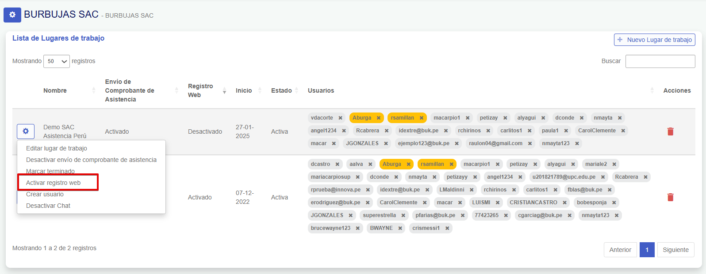Viewport: 706px width, 274px height.
Task: Click trash icon for the 07-12-2022 workplace
Action: tap(670, 197)
